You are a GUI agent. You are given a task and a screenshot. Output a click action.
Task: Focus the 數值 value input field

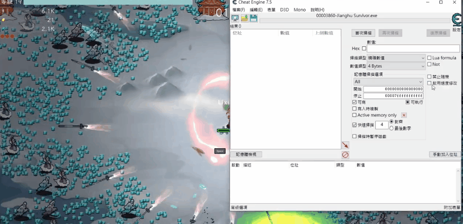413,48
